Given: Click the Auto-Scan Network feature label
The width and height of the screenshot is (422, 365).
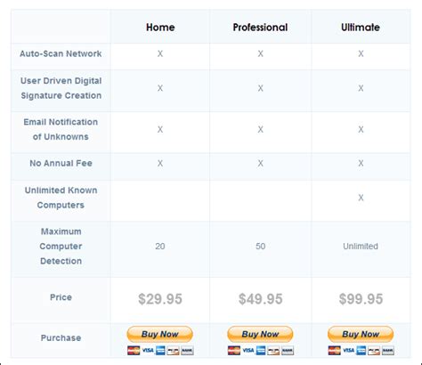Looking at the screenshot, I should pos(61,53).
